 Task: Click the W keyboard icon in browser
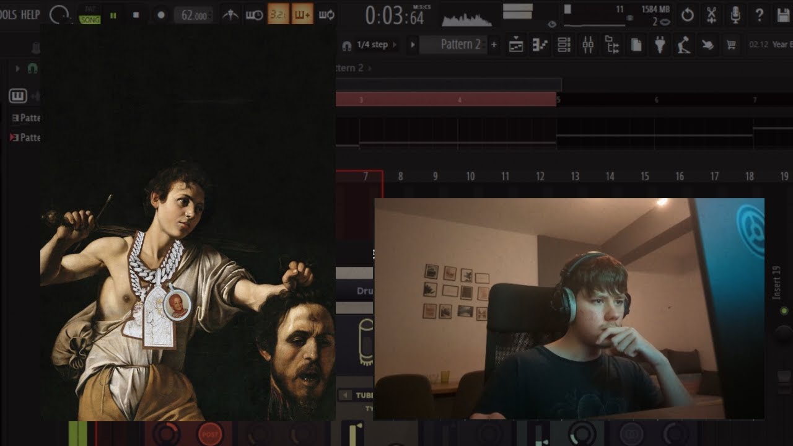(x=18, y=96)
